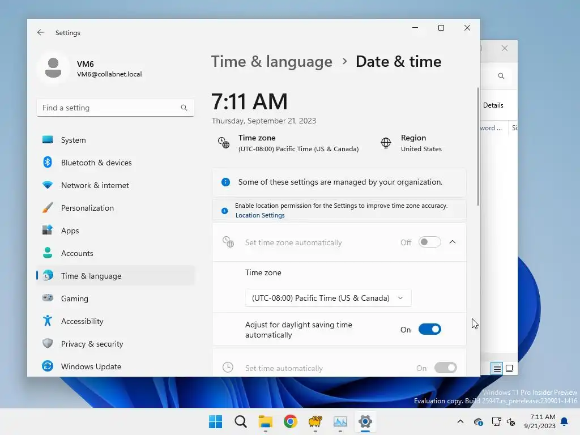This screenshot has width=580, height=435.
Task: Close the background window
Action: click(x=505, y=48)
